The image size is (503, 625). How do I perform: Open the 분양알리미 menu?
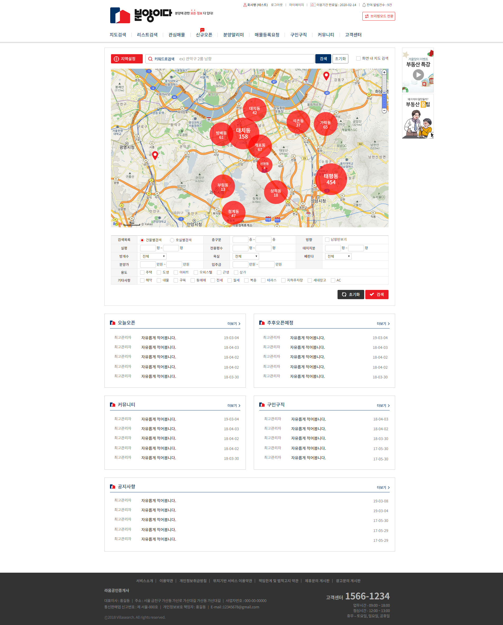coord(233,35)
